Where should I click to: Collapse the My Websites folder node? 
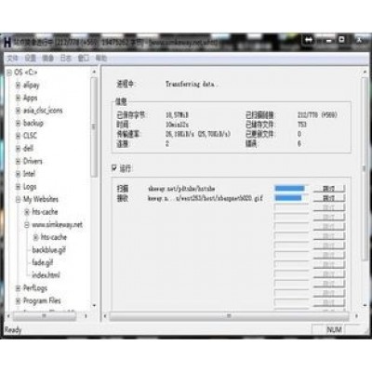(19, 199)
